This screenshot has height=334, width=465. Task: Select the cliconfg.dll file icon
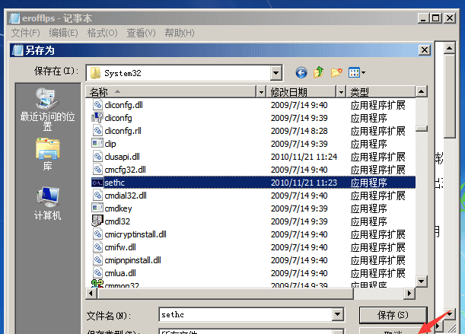pos(97,105)
